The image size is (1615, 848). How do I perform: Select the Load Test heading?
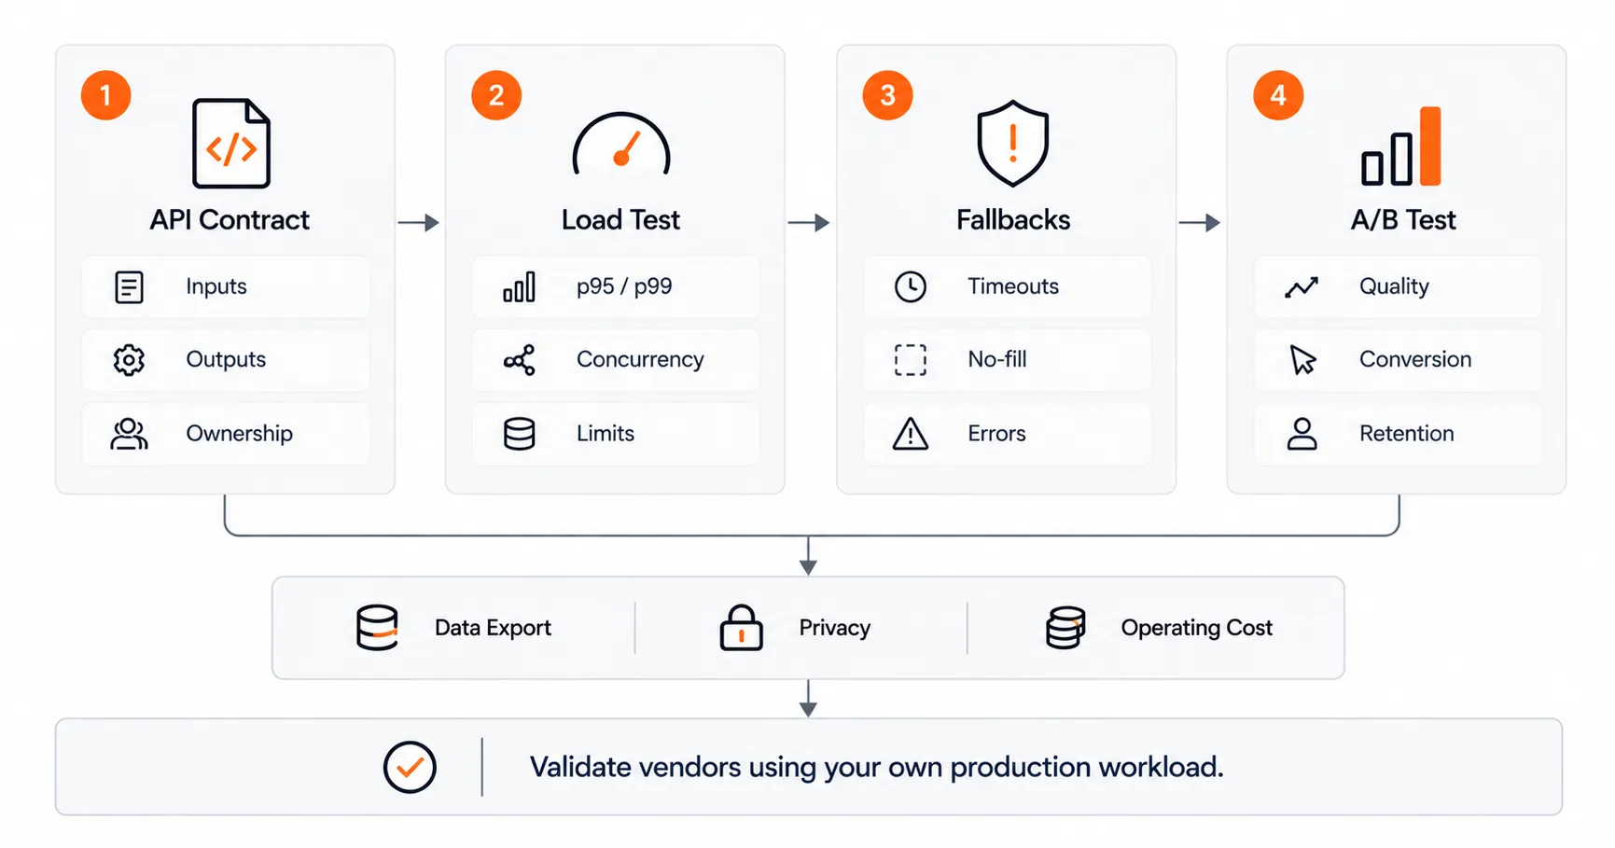(x=620, y=220)
